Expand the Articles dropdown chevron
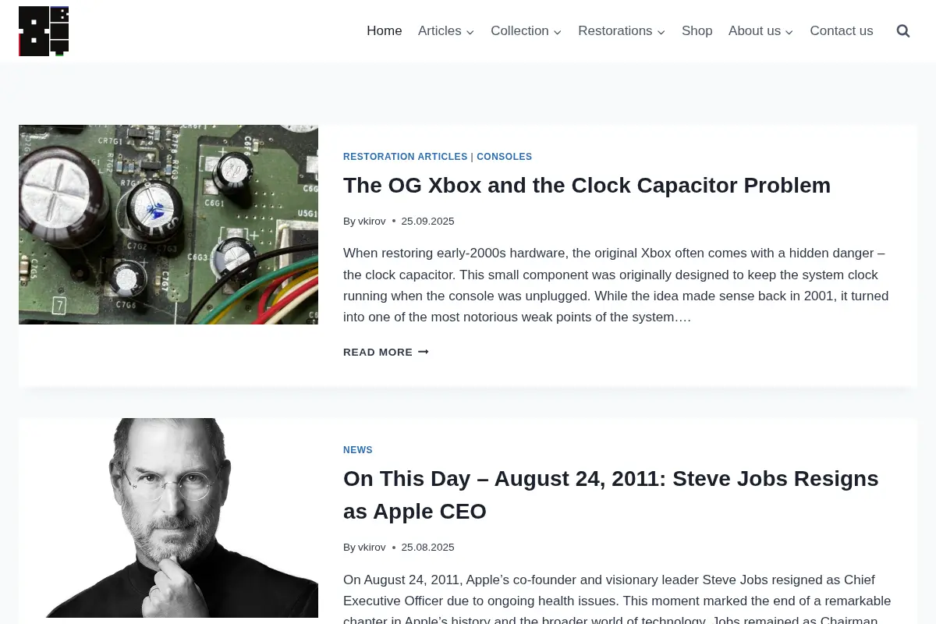 (470, 32)
